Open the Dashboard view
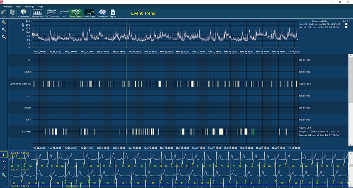 (x=37, y=14)
